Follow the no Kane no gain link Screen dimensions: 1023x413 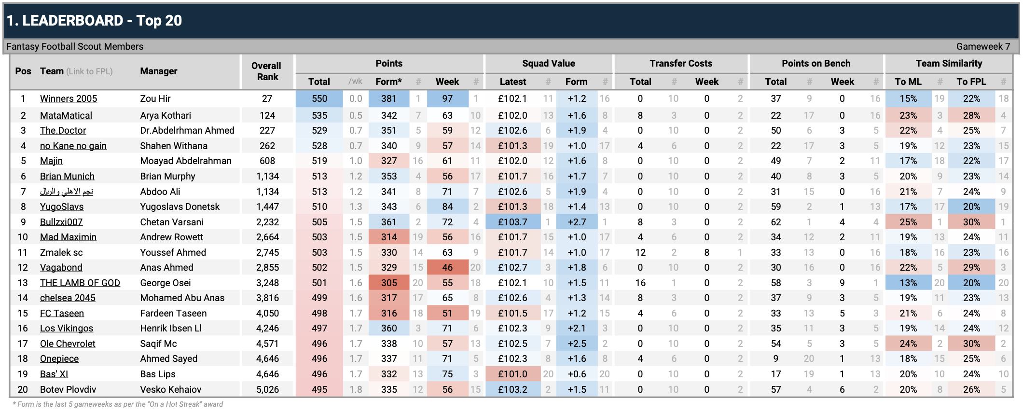(x=73, y=146)
